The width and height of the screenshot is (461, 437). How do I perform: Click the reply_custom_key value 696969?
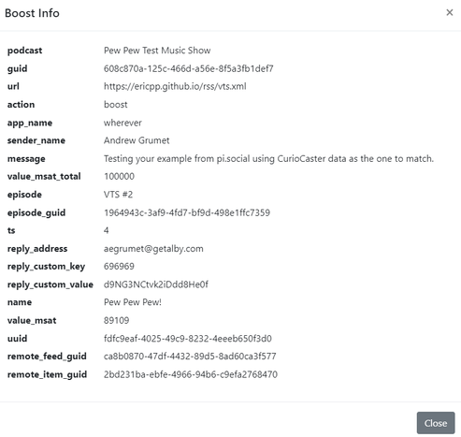click(x=119, y=266)
